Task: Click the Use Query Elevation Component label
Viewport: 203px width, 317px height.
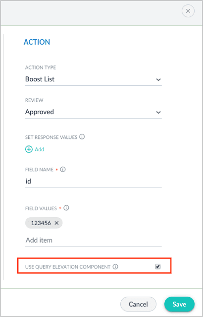Action: coord(68,267)
